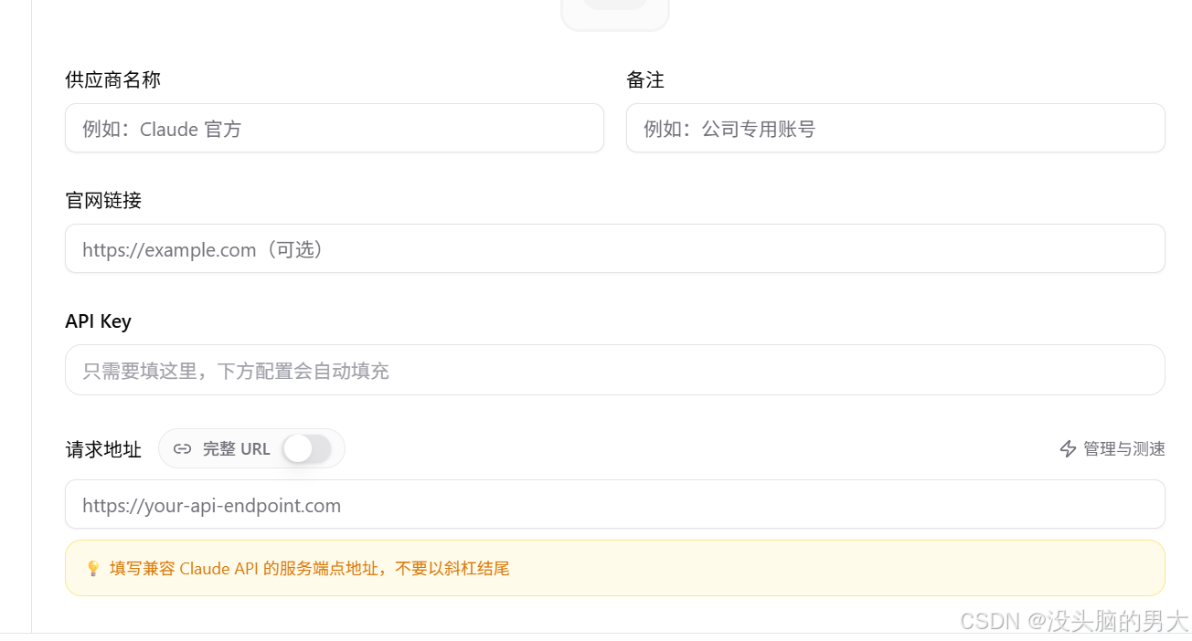Select the 官网链接 input field
1192x641 pixels.
[x=615, y=248]
